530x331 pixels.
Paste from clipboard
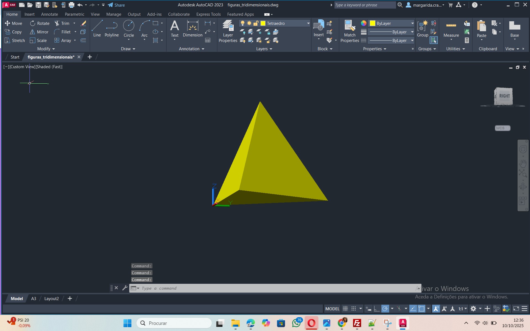click(x=481, y=29)
